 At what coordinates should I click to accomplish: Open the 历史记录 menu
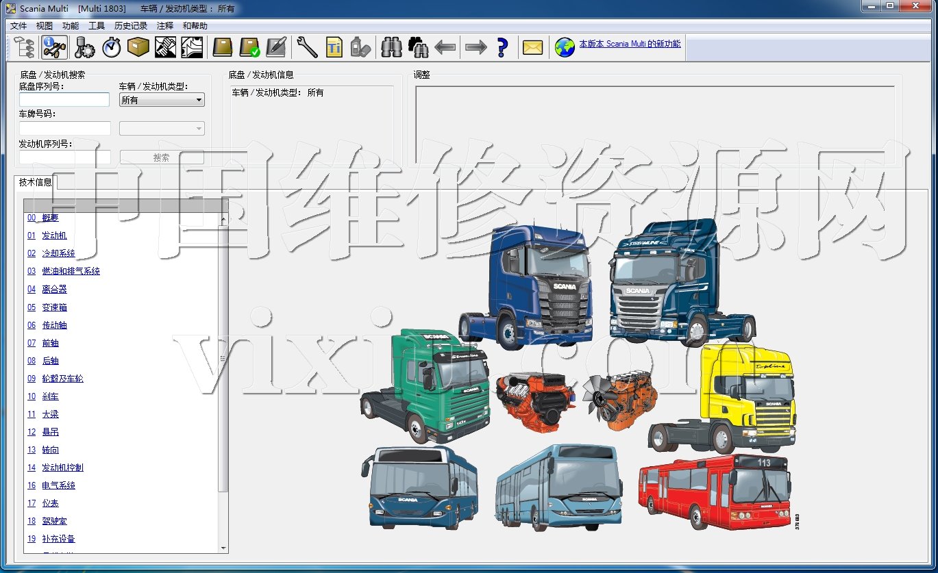point(131,26)
